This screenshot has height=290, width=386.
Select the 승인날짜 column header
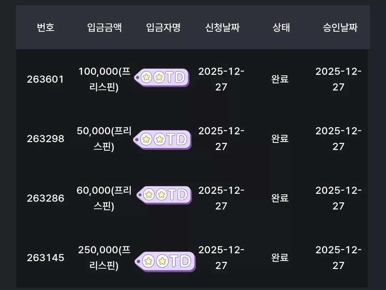click(340, 27)
